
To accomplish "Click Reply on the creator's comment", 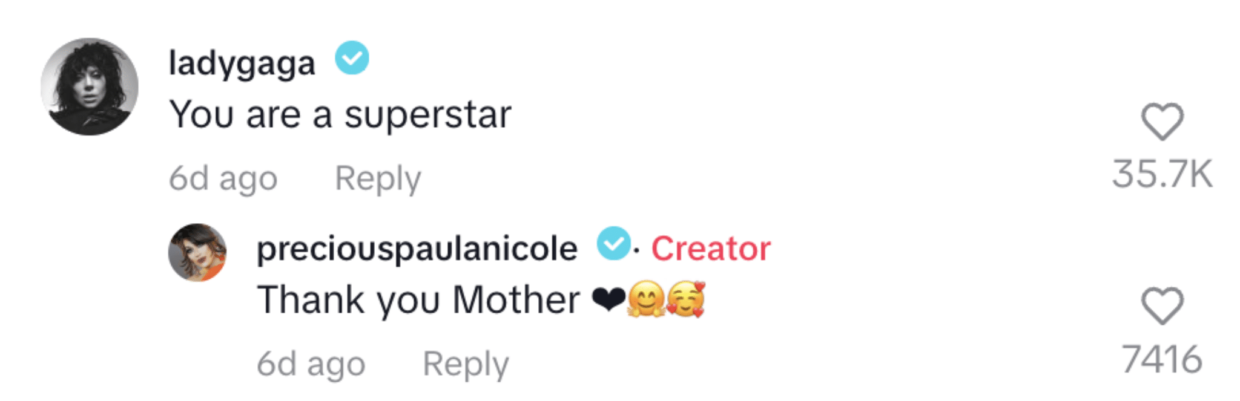I will [465, 362].
